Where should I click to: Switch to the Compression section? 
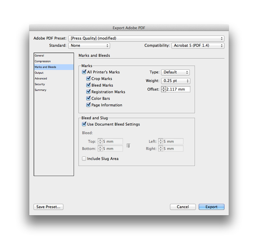tap(43, 61)
